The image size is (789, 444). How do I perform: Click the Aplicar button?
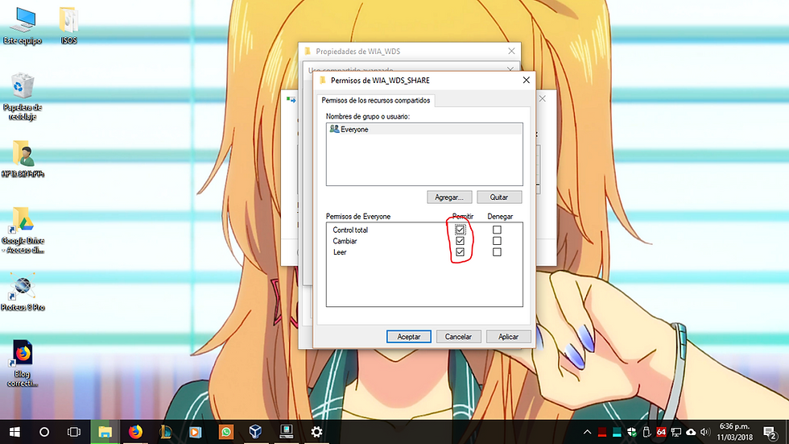point(508,337)
